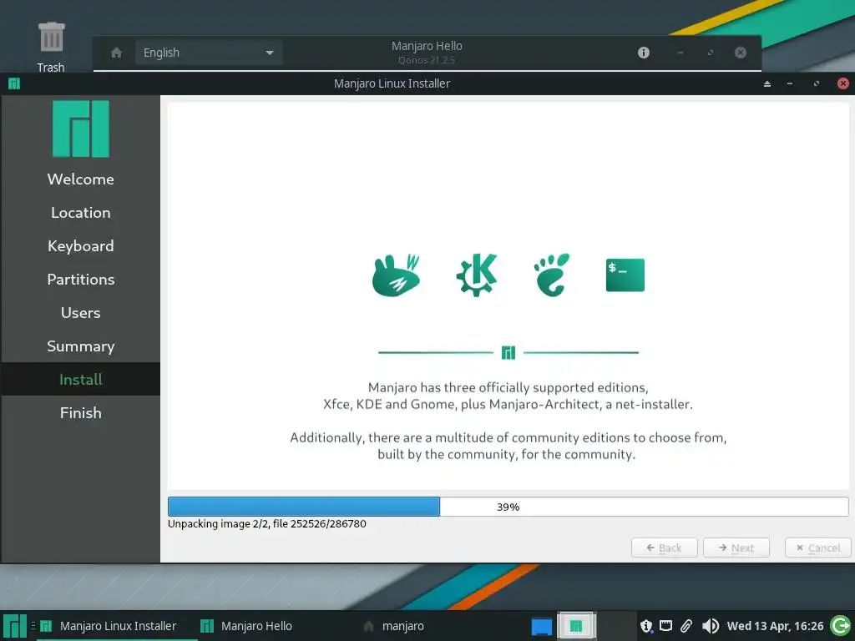Click the info icon in Manjaro Hello
This screenshot has width=855, height=641.
[644, 53]
